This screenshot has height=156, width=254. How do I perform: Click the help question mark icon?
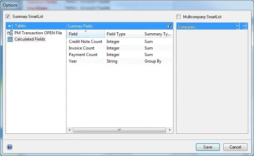click(x=10, y=147)
